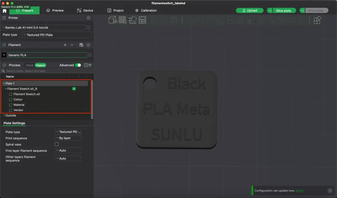The height and width of the screenshot is (198, 337).
Task: Open the Plate Settings plate type dropdown
Action: [68, 132]
